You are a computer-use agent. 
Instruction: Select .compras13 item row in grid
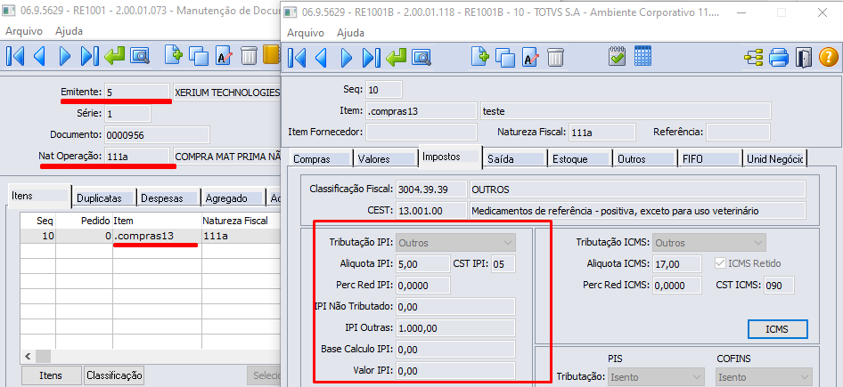point(151,236)
